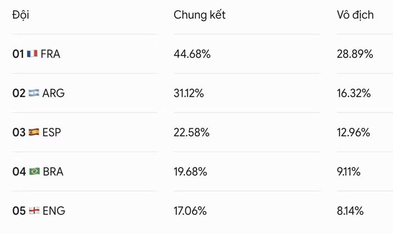Select the Chung kết column header
Viewport: 393px width, 234px height.
click(199, 15)
